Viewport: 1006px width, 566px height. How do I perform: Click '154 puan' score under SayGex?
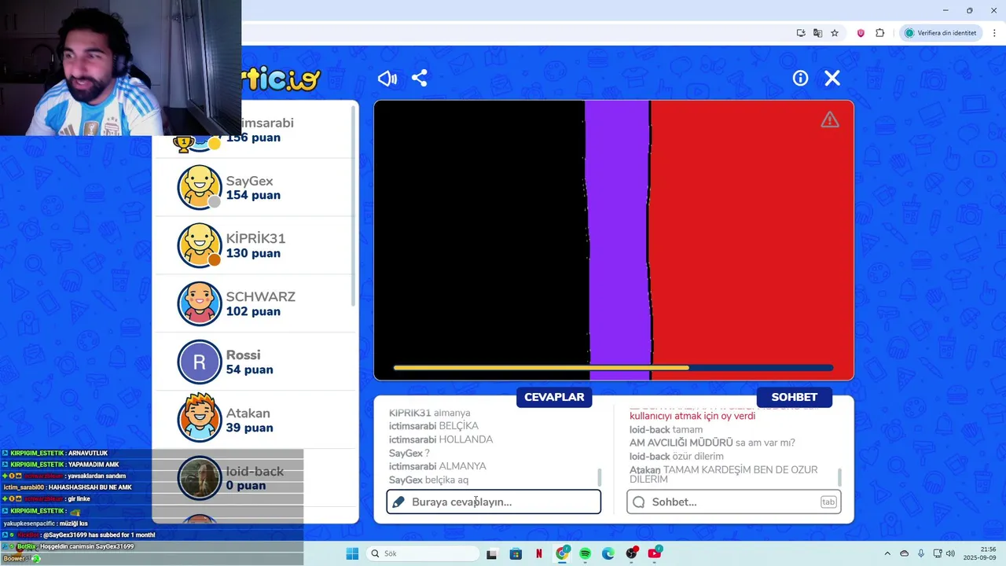pos(253,195)
